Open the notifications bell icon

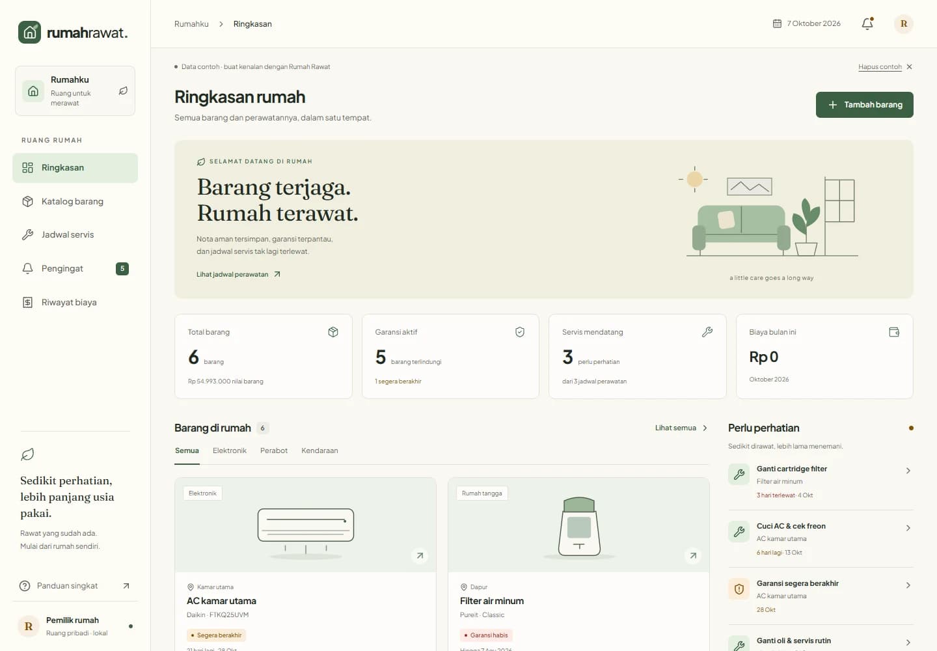click(x=867, y=24)
